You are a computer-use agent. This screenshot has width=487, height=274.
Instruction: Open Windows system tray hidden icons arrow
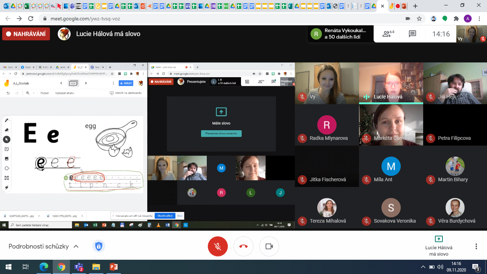[x=423, y=267]
